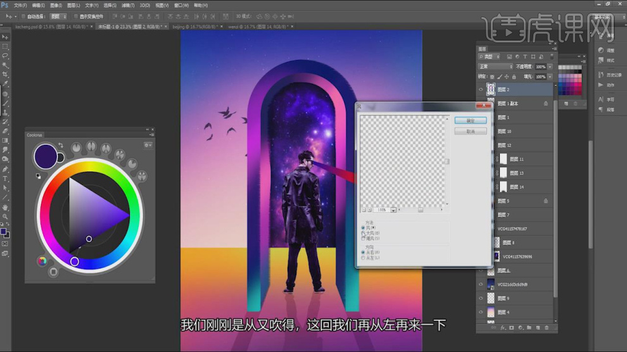Select 从左 direction radio button
This screenshot has height=352, width=627.
tap(363, 258)
